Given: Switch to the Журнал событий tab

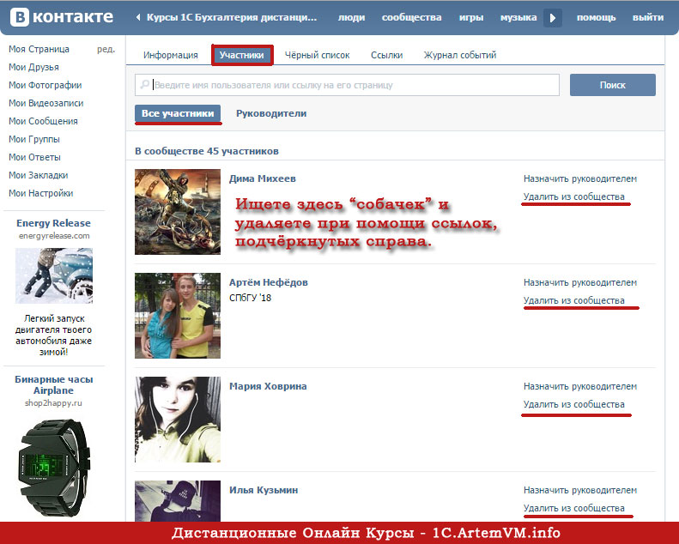Looking at the screenshot, I should coord(459,55).
